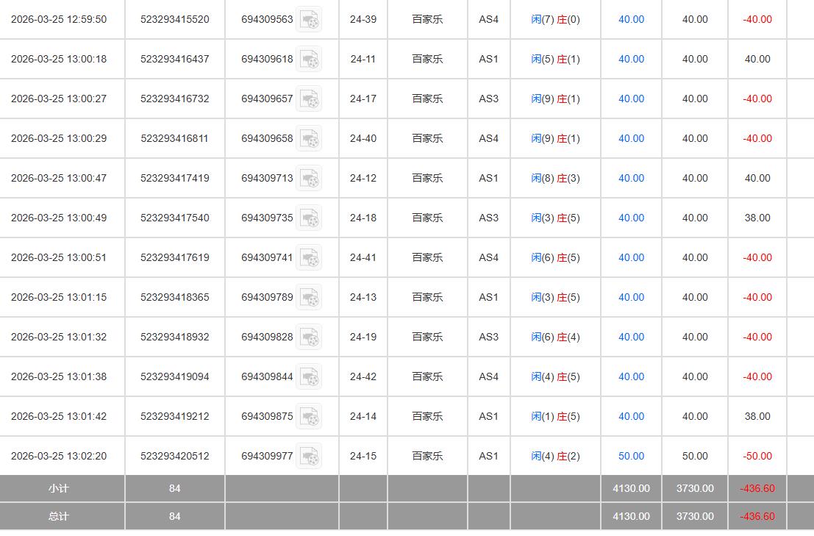Click the red 庄 label in row 24-18

[x=562, y=218]
